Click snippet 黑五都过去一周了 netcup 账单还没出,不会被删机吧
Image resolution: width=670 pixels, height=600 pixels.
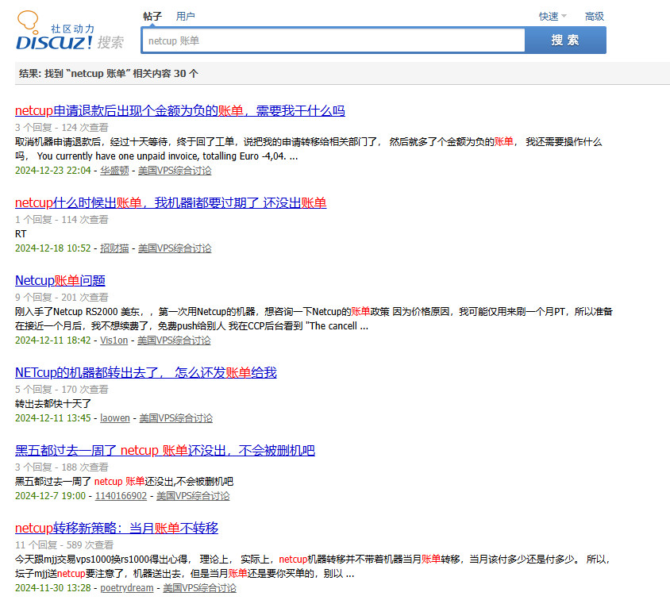pyautogui.click(x=124, y=481)
